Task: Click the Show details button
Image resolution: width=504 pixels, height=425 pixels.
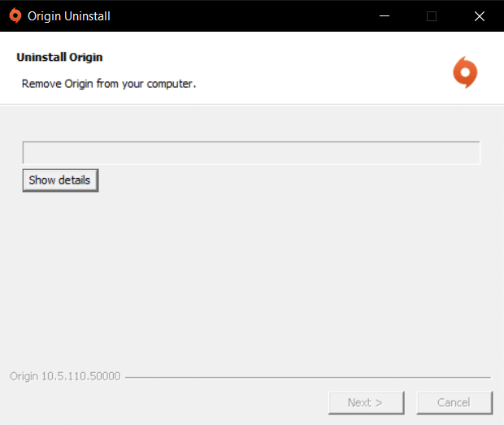Action: [x=60, y=180]
